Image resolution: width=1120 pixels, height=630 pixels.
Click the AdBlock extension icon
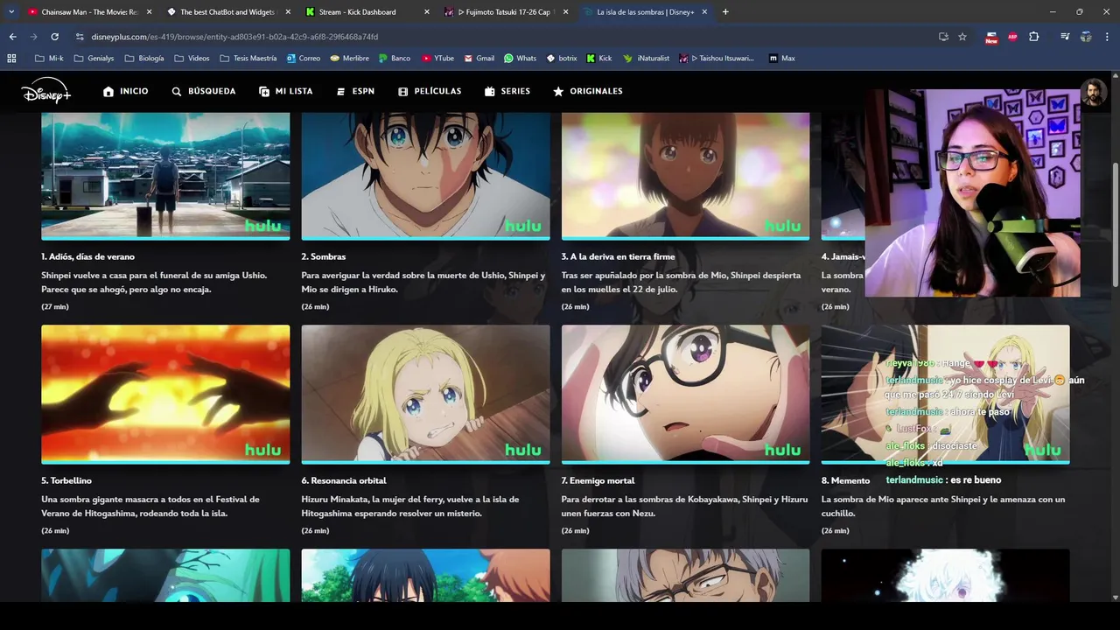point(1012,37)
